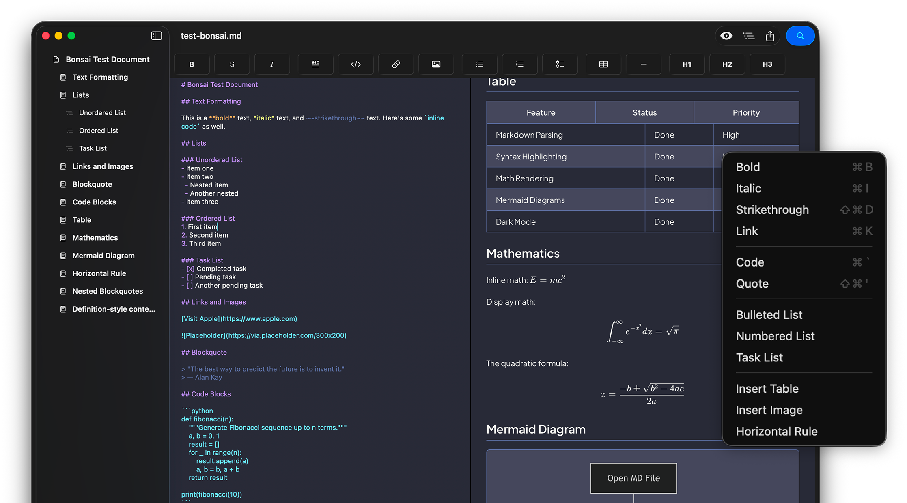Toggle the sidebar panel icon
Screen dimensions: 907x503
pyautogui.click(x=156, y=36)
